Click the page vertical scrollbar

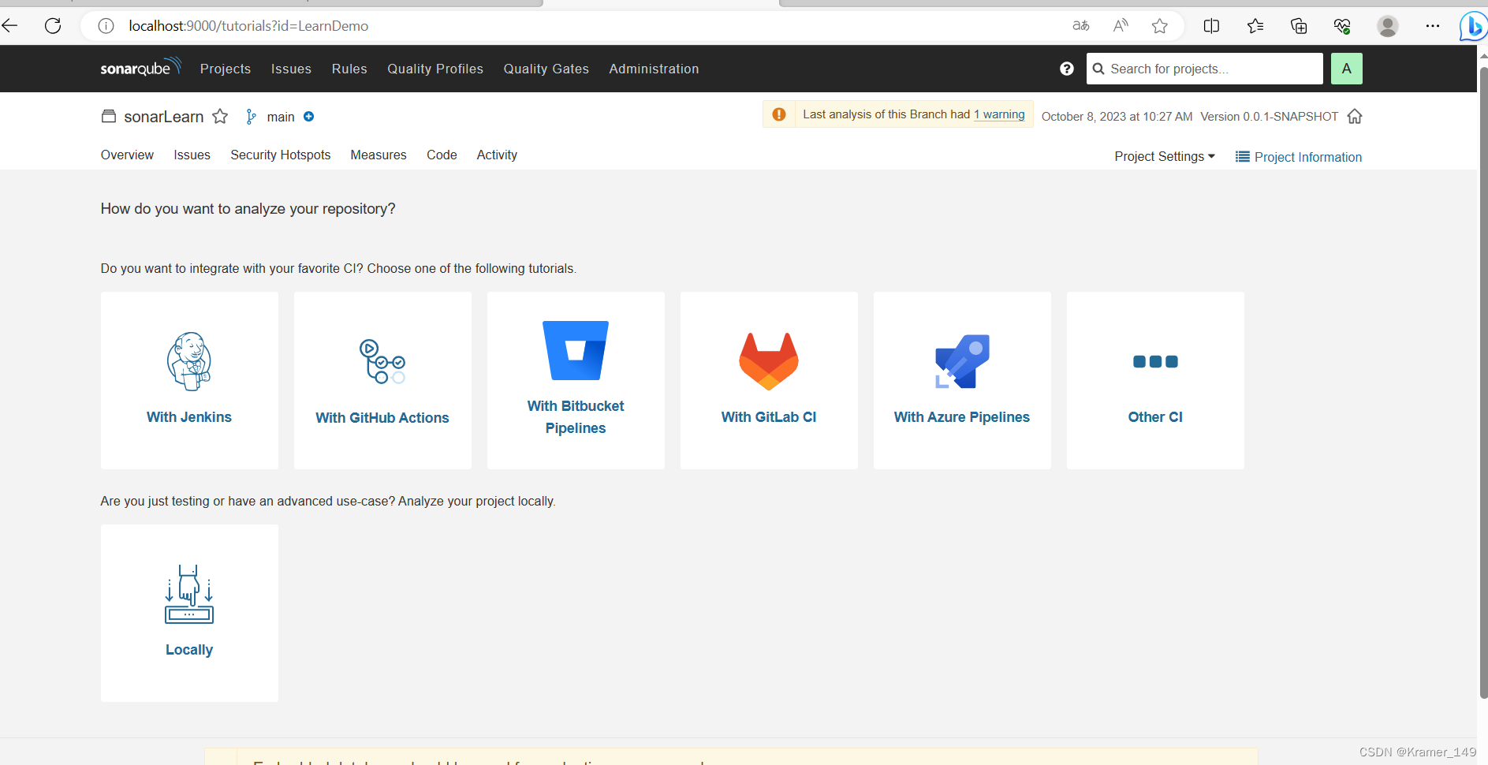1482,382
